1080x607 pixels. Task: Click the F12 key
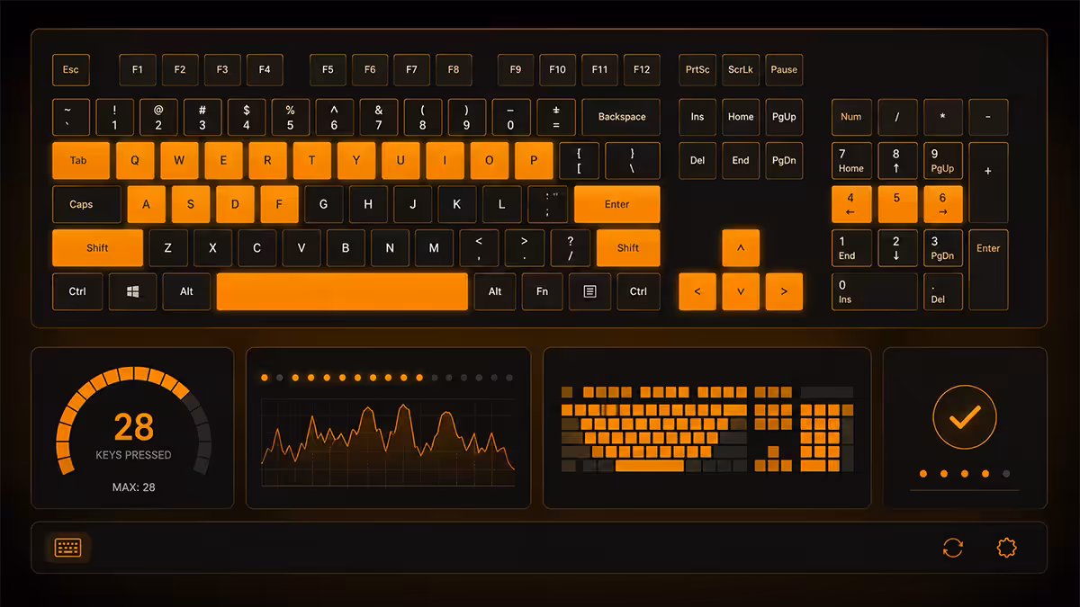tap(642, 69)
